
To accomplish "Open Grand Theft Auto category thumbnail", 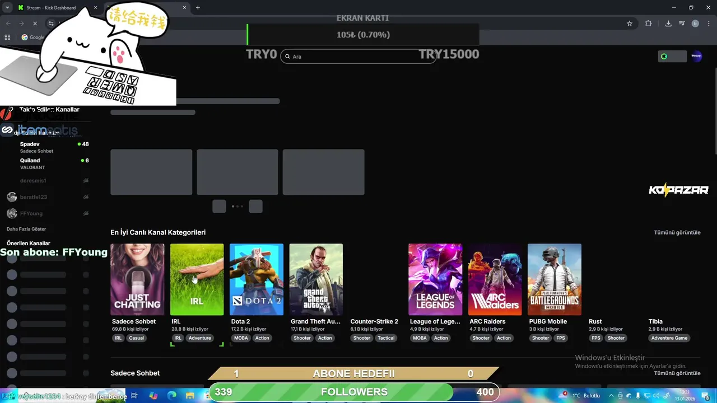I will point(316,279).
